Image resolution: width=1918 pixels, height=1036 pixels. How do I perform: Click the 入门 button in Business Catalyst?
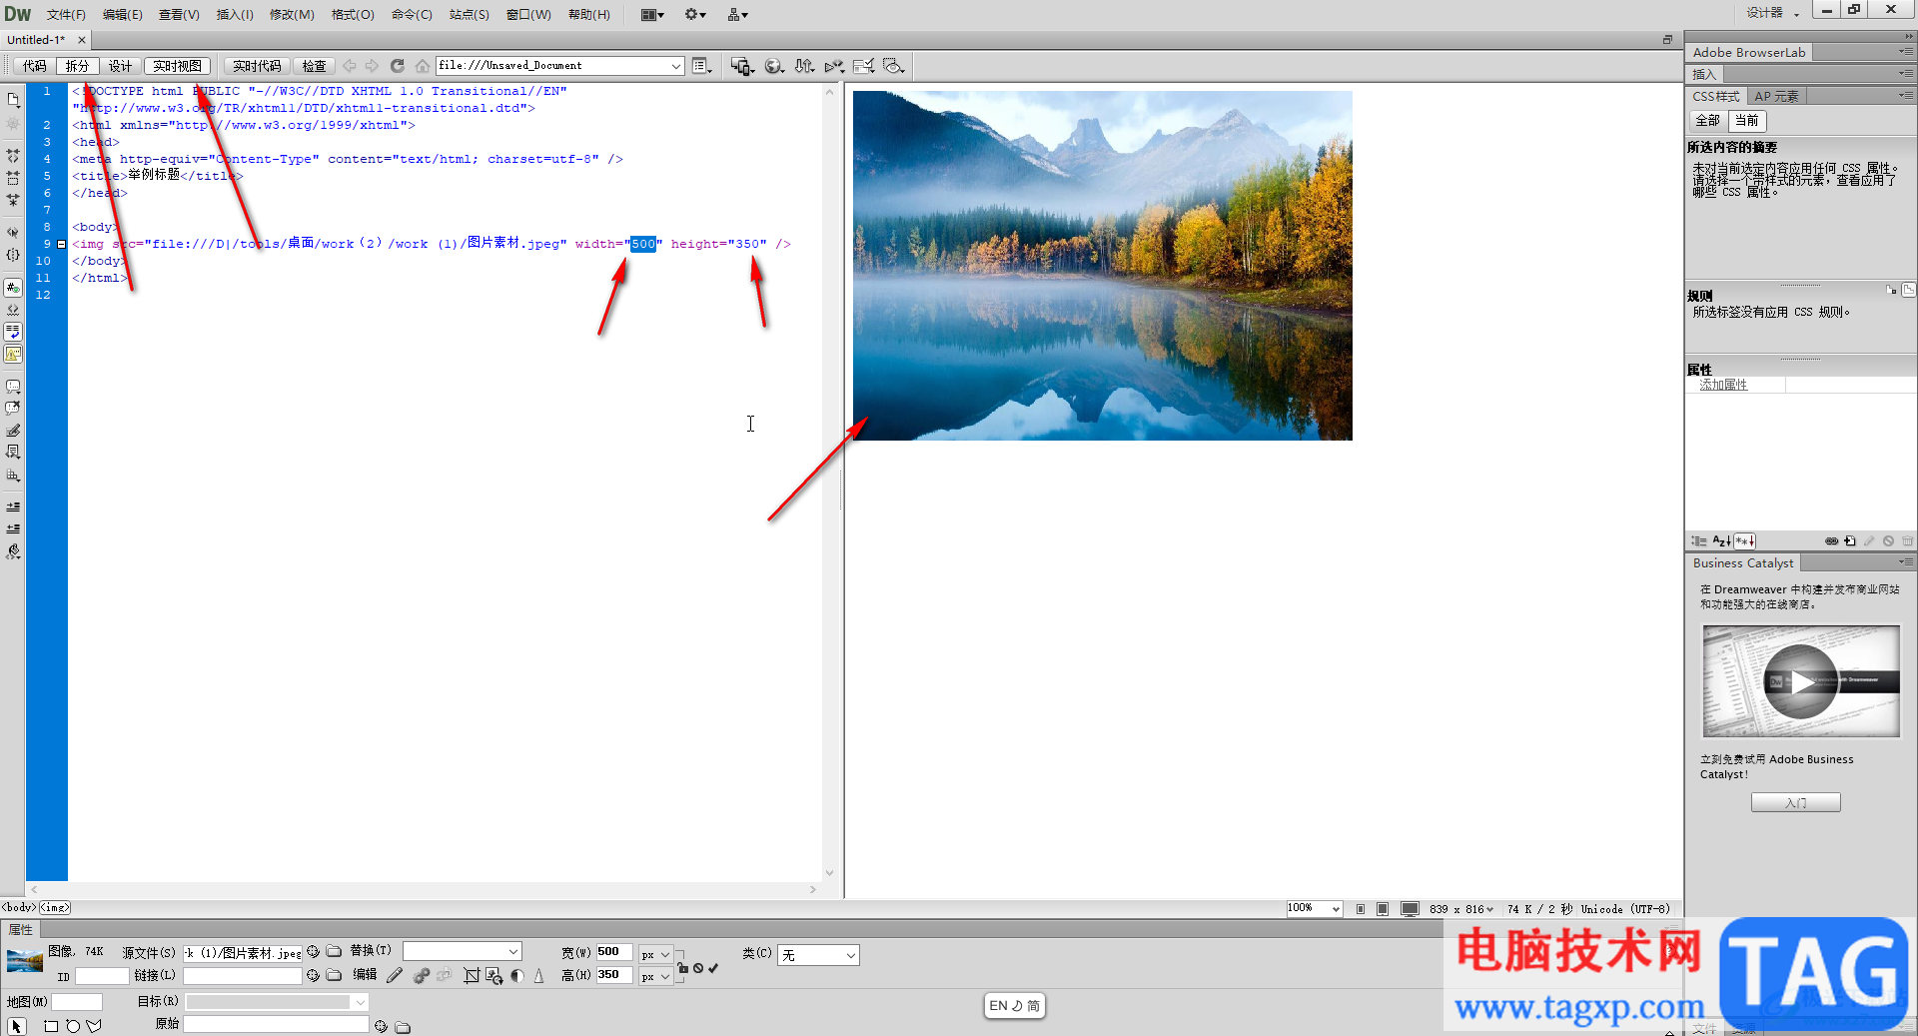(1795, 802)
